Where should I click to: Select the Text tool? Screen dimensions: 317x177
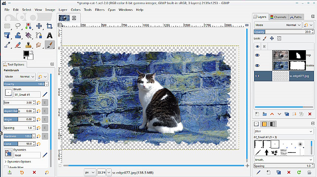49,36
